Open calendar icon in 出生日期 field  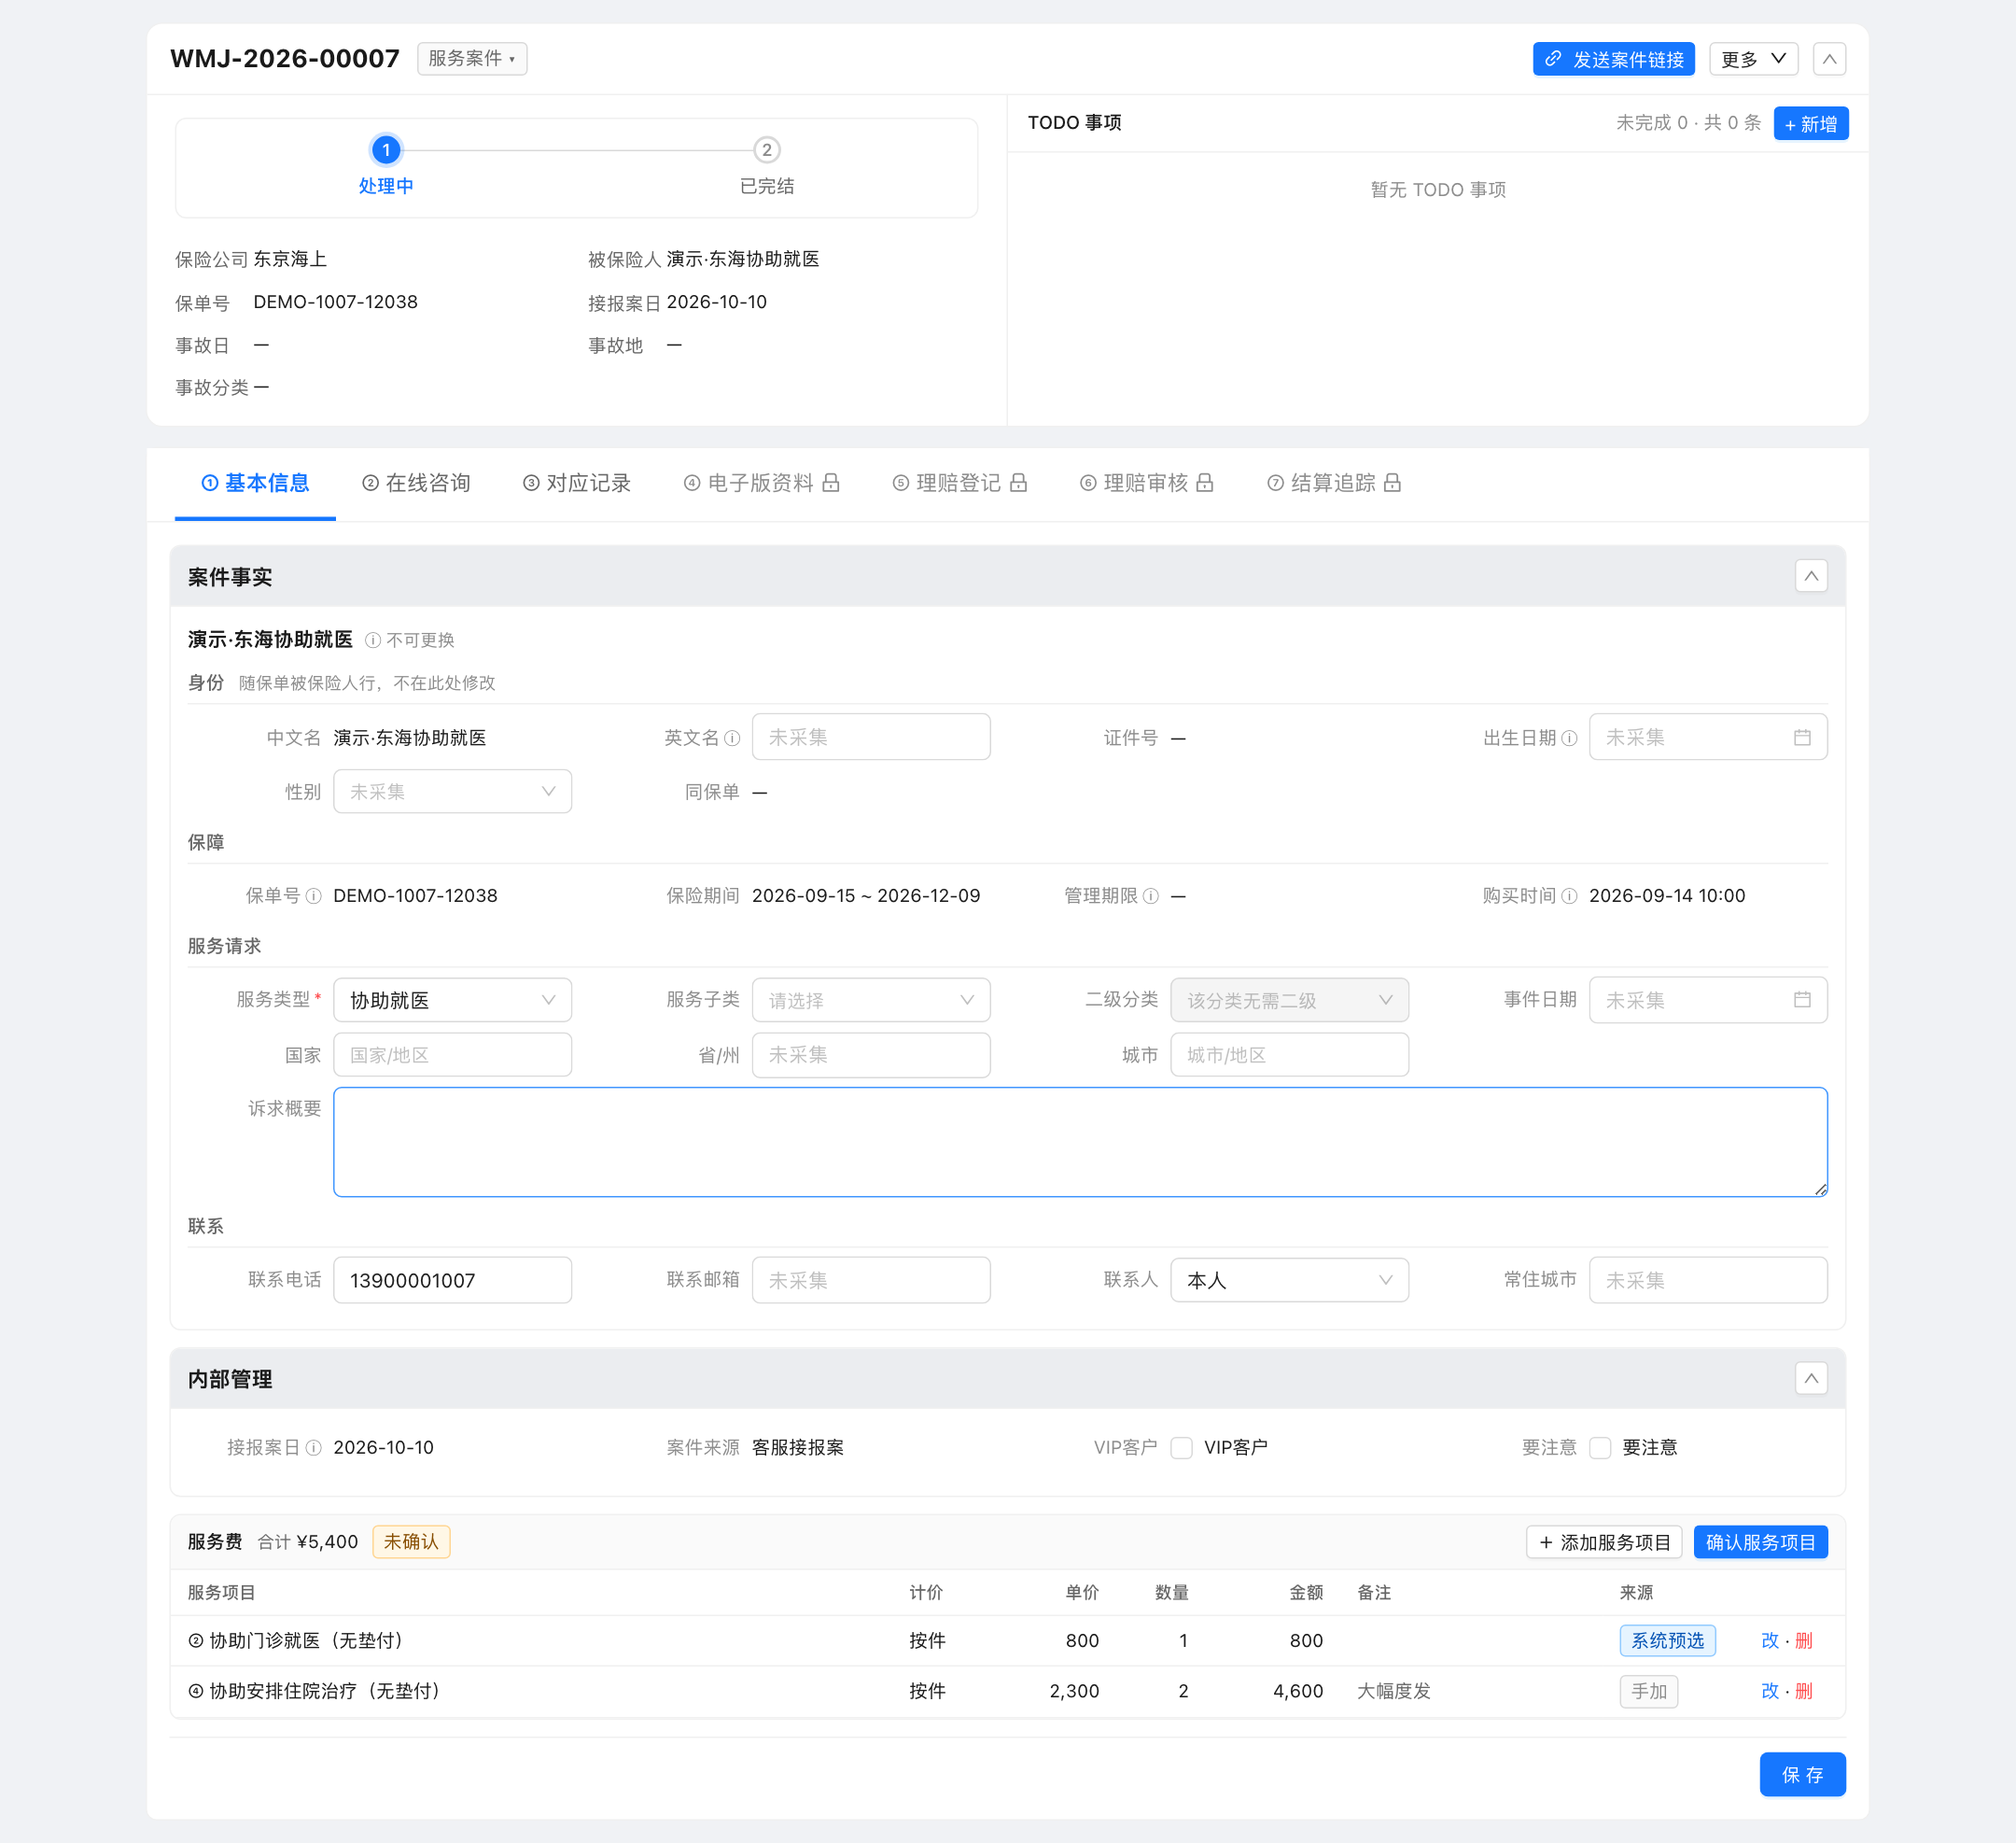[1802, 738]
